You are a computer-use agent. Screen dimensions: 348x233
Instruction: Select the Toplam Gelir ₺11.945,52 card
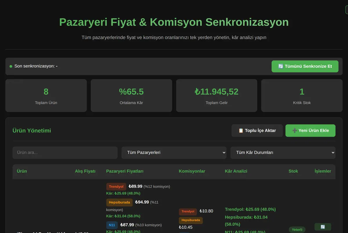tap(217, 95)
